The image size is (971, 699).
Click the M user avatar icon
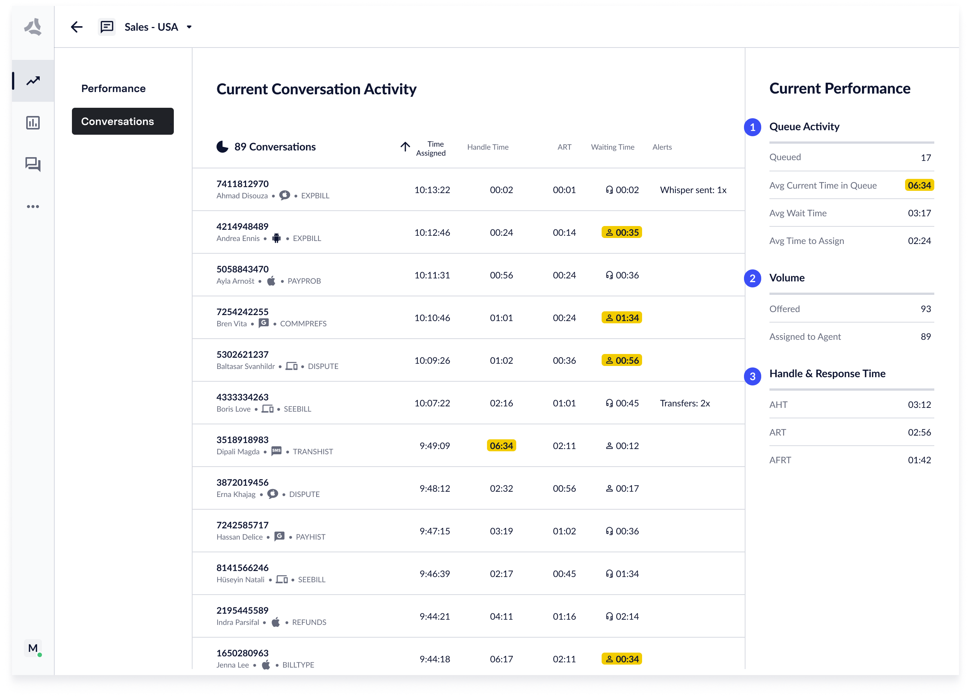coord(33,648)
